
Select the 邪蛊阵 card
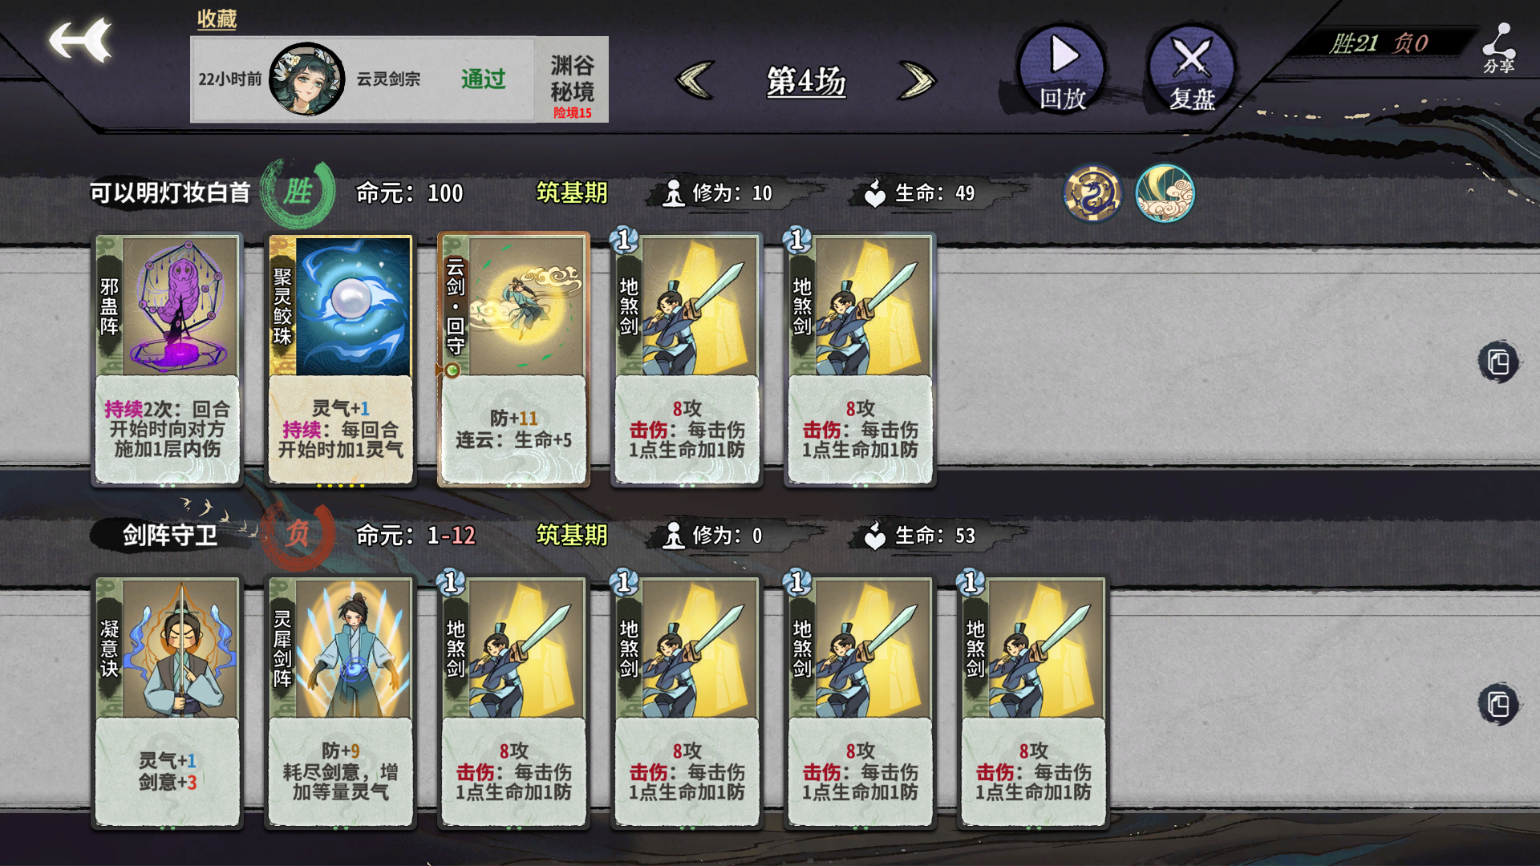tap(167, 359)
